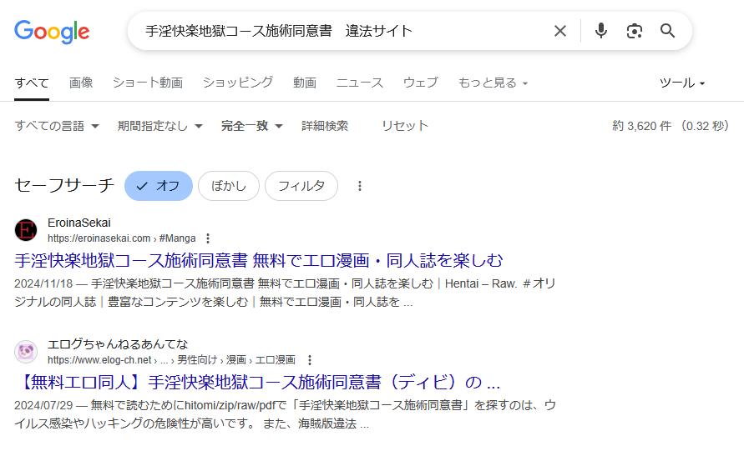
Task: Click the エログちゃんねるあんてな site name
Action: pyautogui.click(x=118, y=344)
